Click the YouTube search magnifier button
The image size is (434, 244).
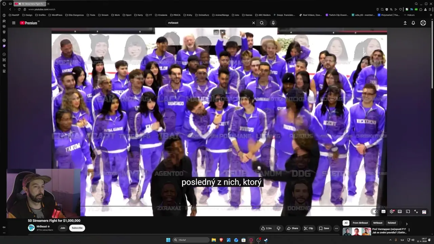point(262,23)
